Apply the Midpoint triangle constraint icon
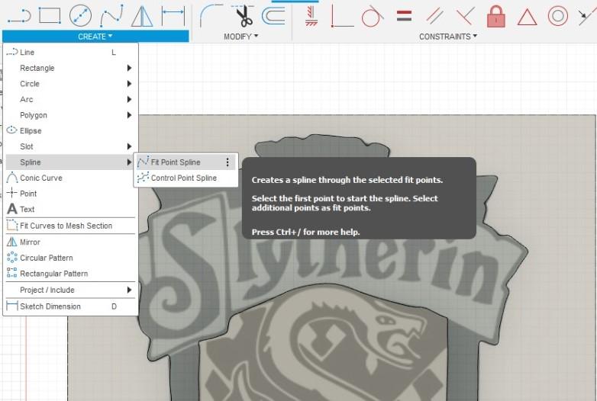The height and width of the screenshot is (401, 597). point(527,17)
